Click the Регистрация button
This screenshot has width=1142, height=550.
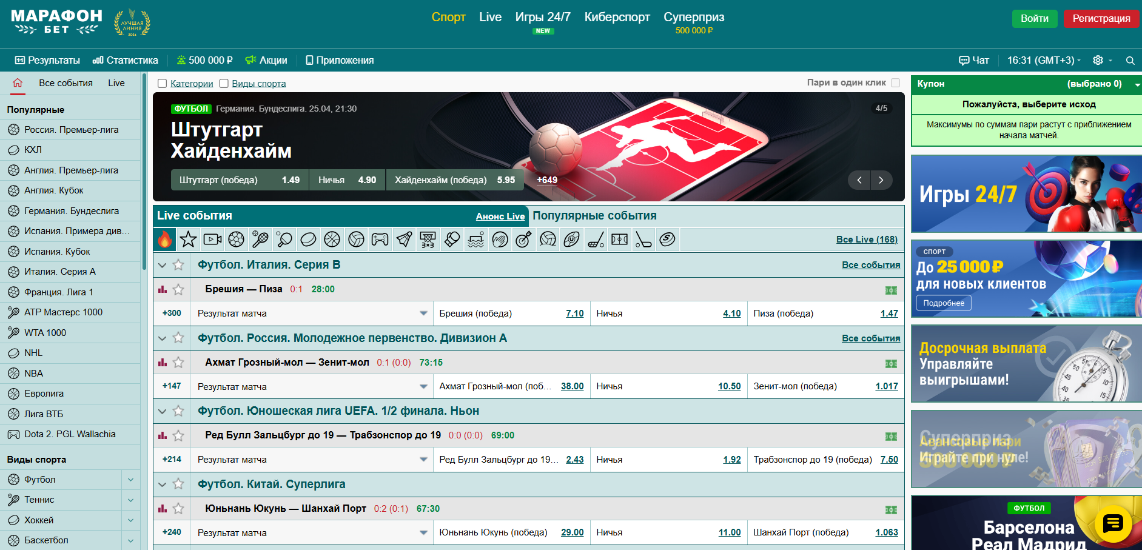coord(1101,19)
